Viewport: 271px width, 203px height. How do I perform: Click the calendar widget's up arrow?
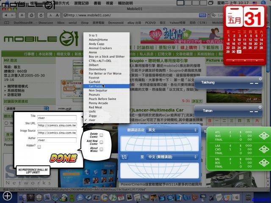(233, 60)
